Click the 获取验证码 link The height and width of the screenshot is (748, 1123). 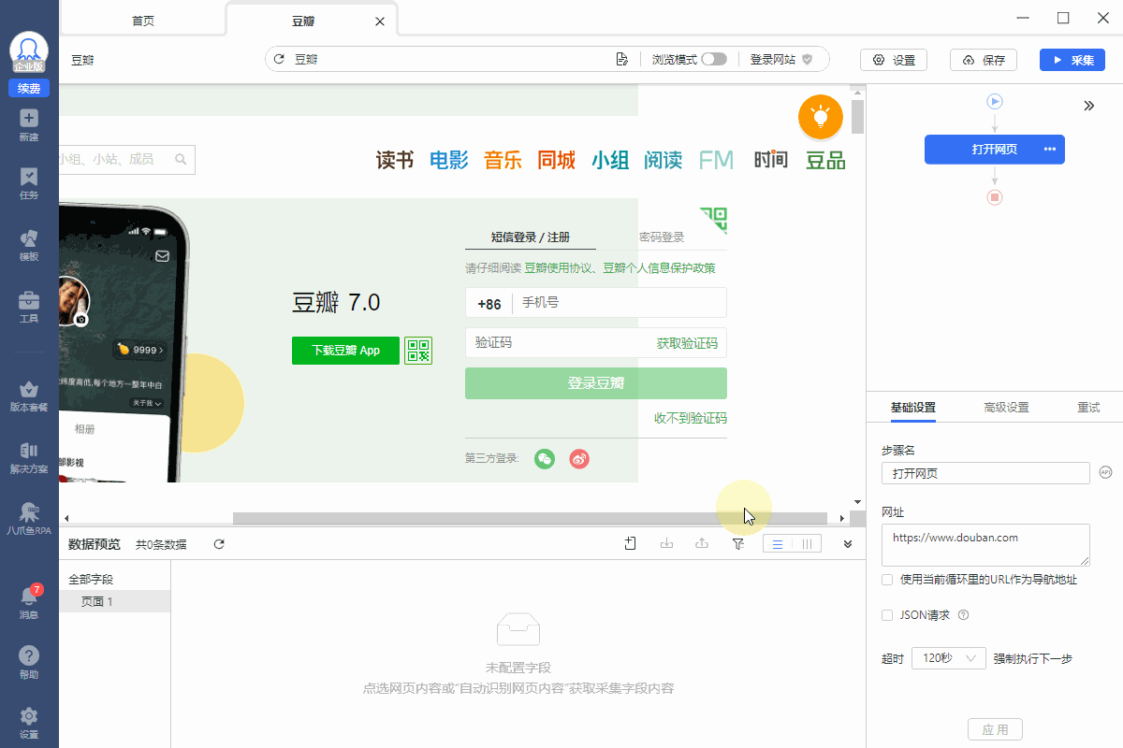(x=687, y=343)
